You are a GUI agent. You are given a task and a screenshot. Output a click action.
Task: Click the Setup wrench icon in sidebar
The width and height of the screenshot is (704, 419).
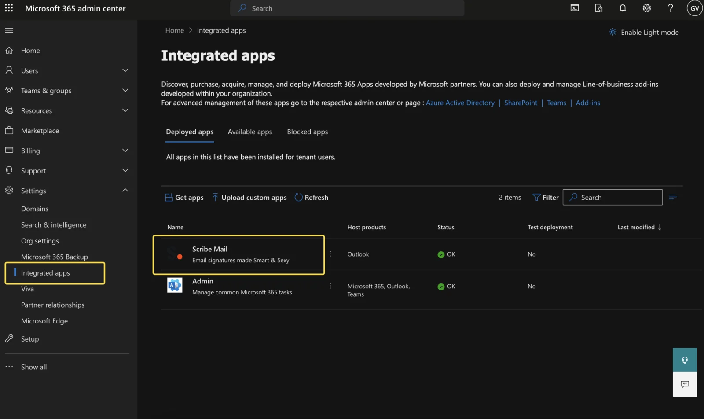click(9, 338)
